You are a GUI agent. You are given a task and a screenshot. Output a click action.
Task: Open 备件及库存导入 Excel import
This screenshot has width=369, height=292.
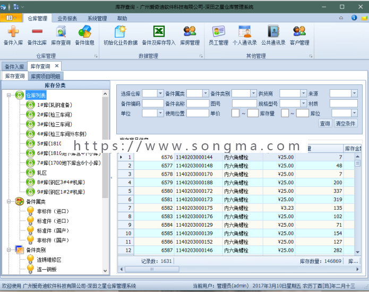point(159,35)
